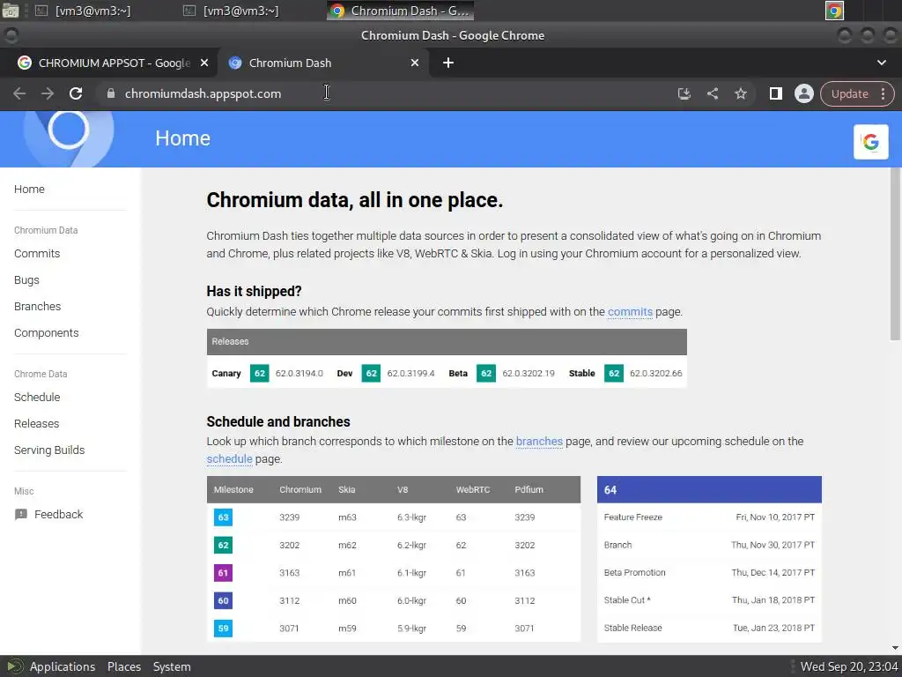Follow the branches link in the text
902x677 pixels.
click(x=539, y=442)
